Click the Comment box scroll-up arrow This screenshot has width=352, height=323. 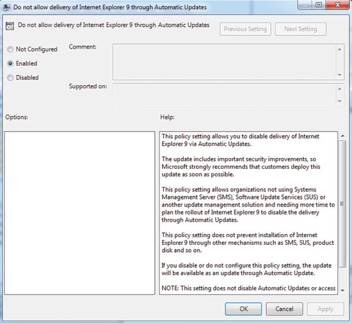[x=340, y=49]
